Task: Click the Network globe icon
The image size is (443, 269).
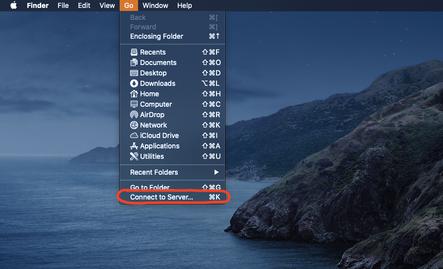Action: [134, 125]
